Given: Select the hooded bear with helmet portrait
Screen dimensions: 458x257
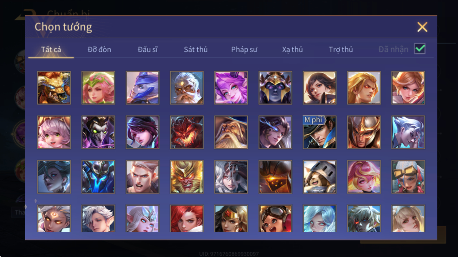Looking at the screenshot, I should (320, 177).
